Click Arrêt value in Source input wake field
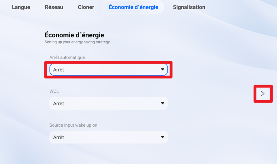The image size is (277, 164). [59, 138]
